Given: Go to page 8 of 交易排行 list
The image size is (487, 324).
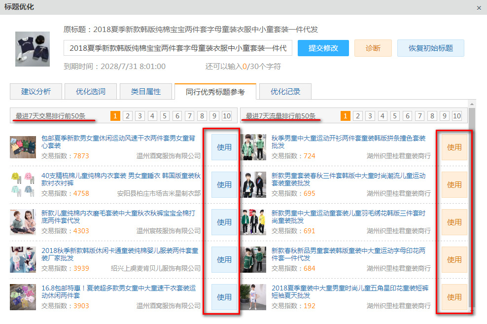Looking at the screenshot, I should coord(202,116).
